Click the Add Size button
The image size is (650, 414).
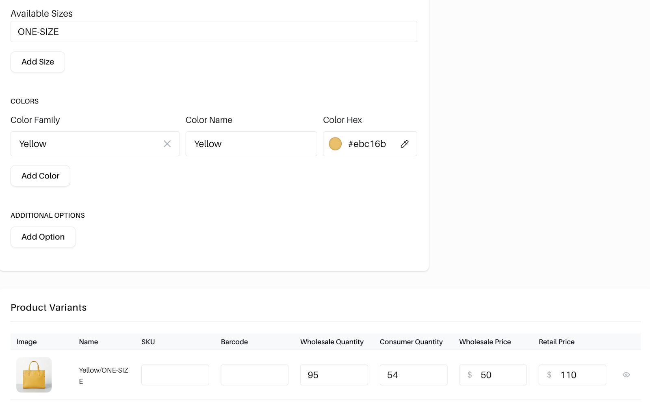[x=38, y=62]
